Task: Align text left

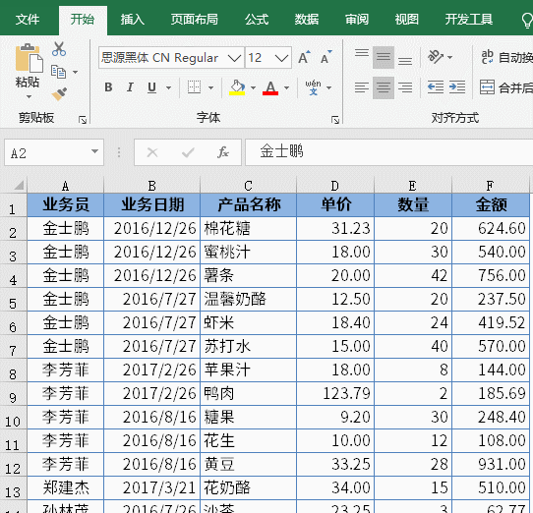Action: click(362, 87)
